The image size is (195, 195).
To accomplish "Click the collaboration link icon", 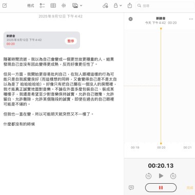I will pyautogui.click(x=105, y=6).
